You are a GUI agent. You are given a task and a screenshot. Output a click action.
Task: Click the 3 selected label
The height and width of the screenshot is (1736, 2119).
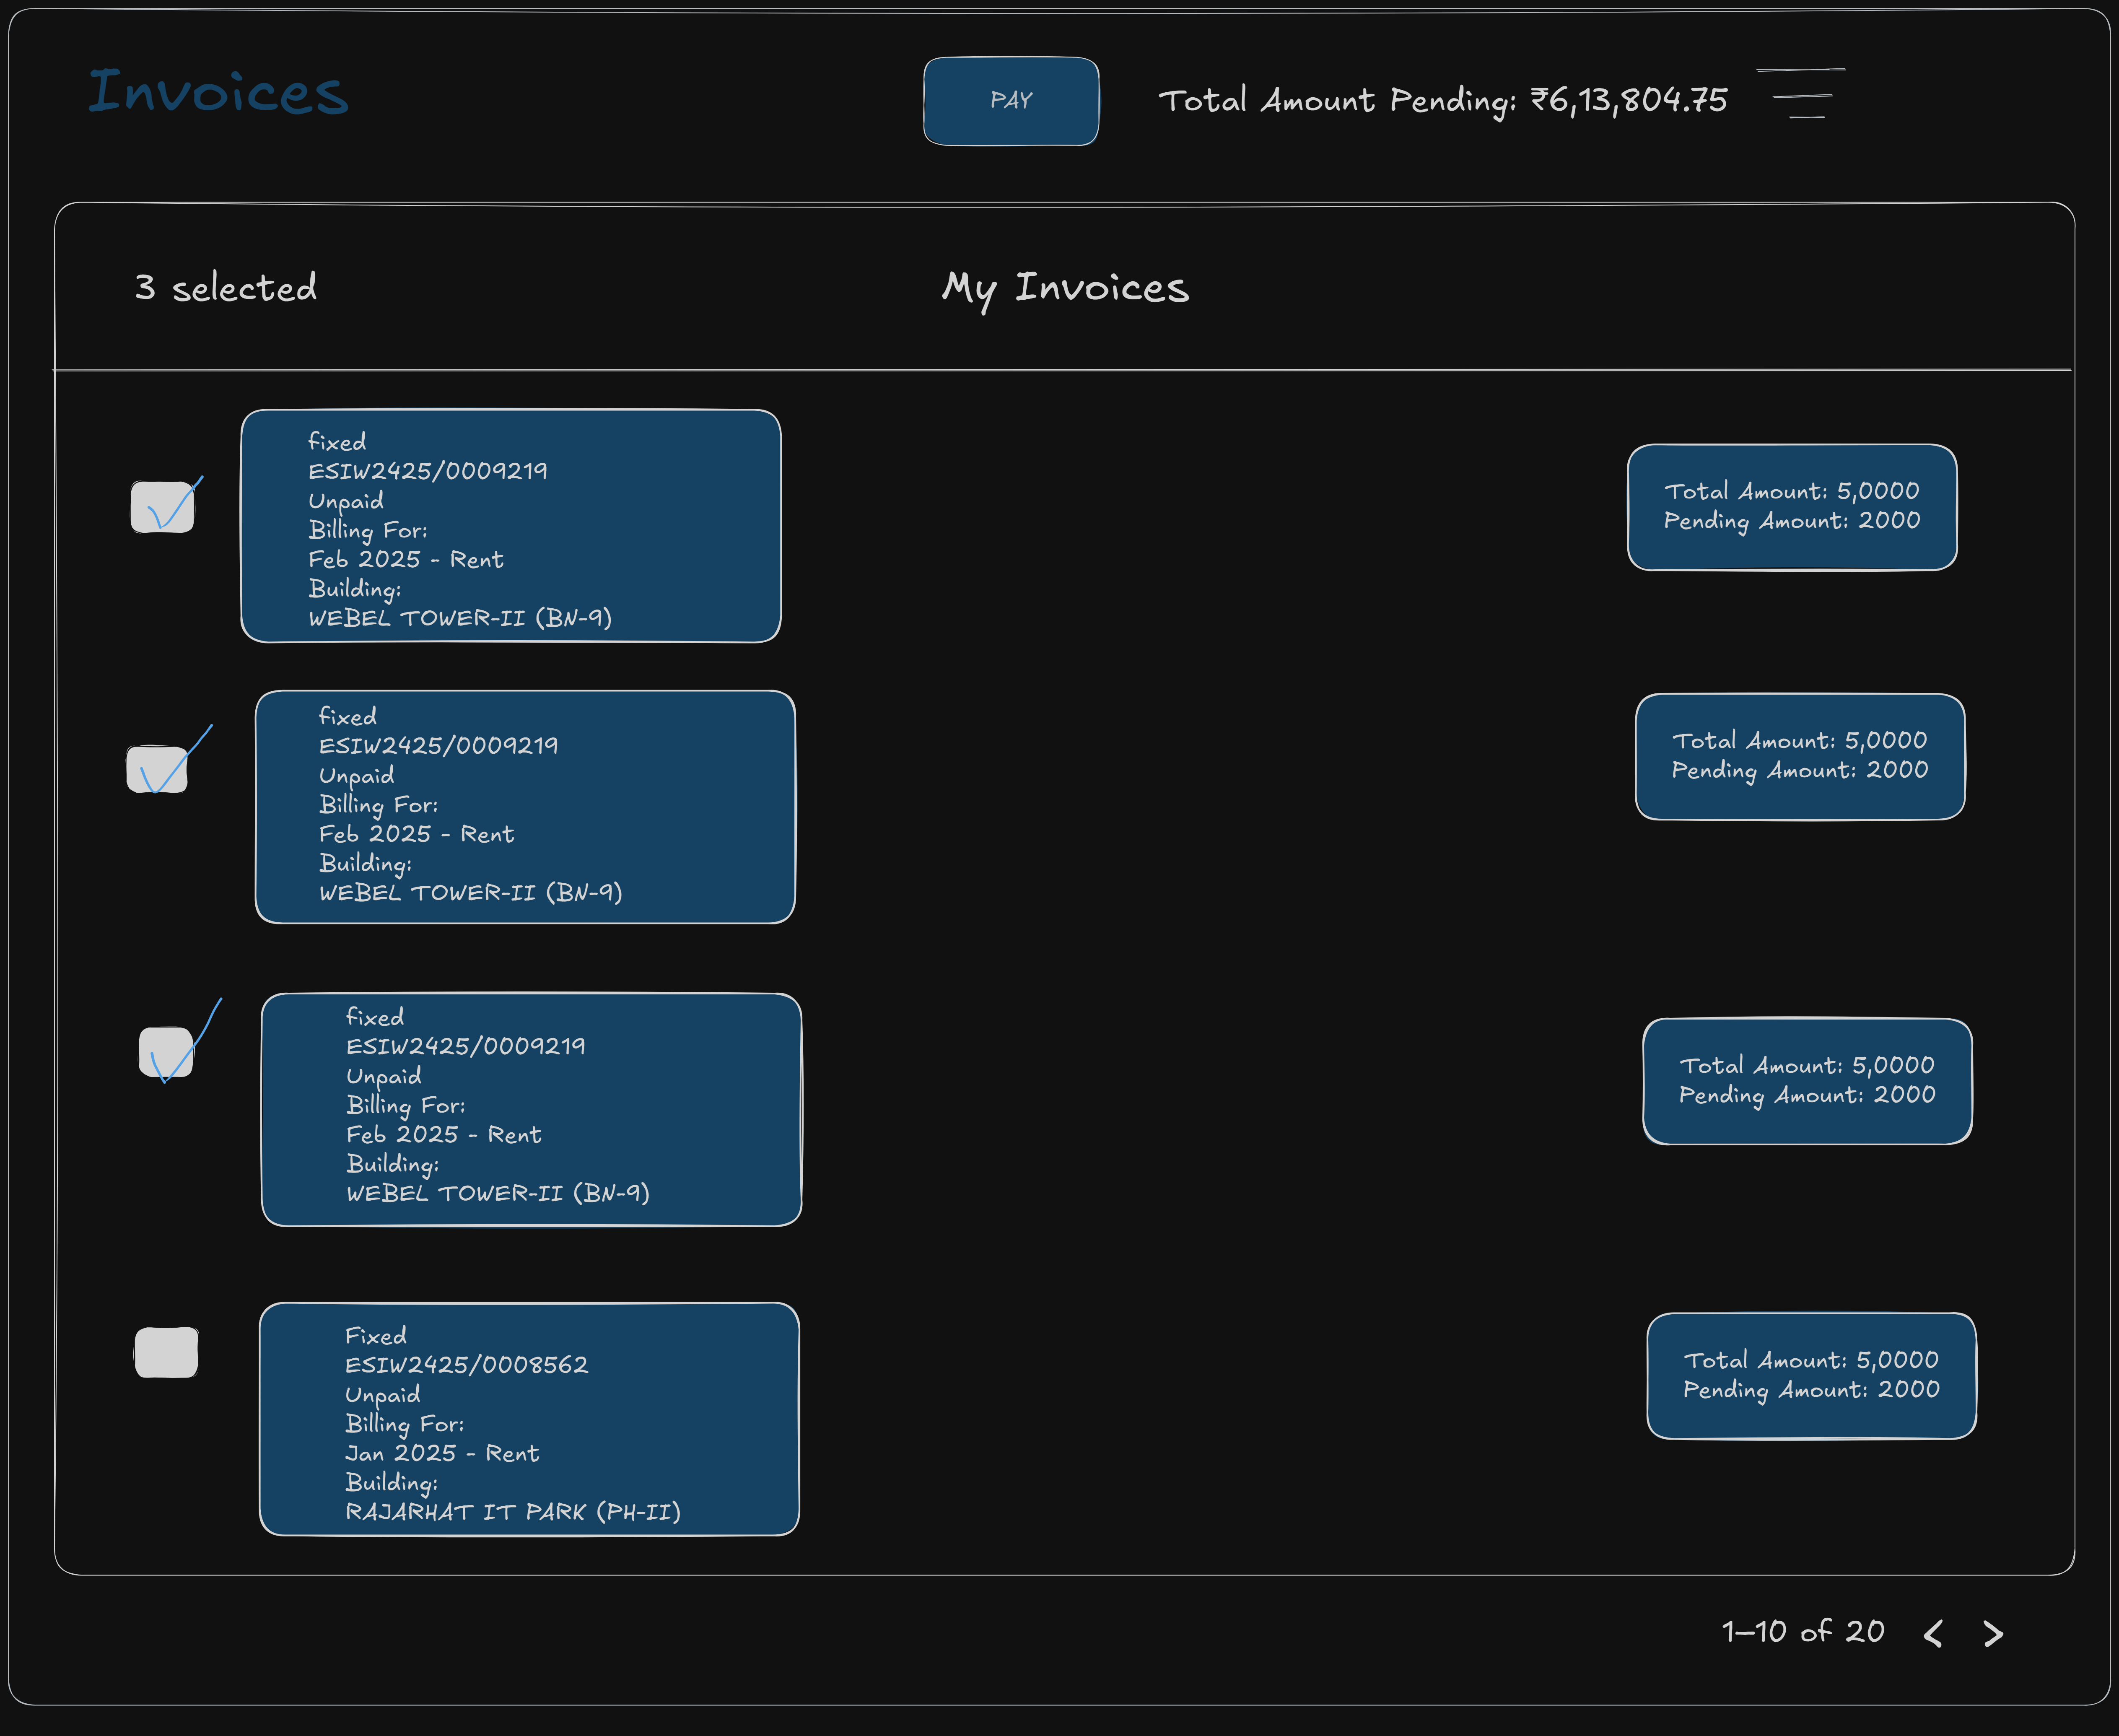point(226,288)
